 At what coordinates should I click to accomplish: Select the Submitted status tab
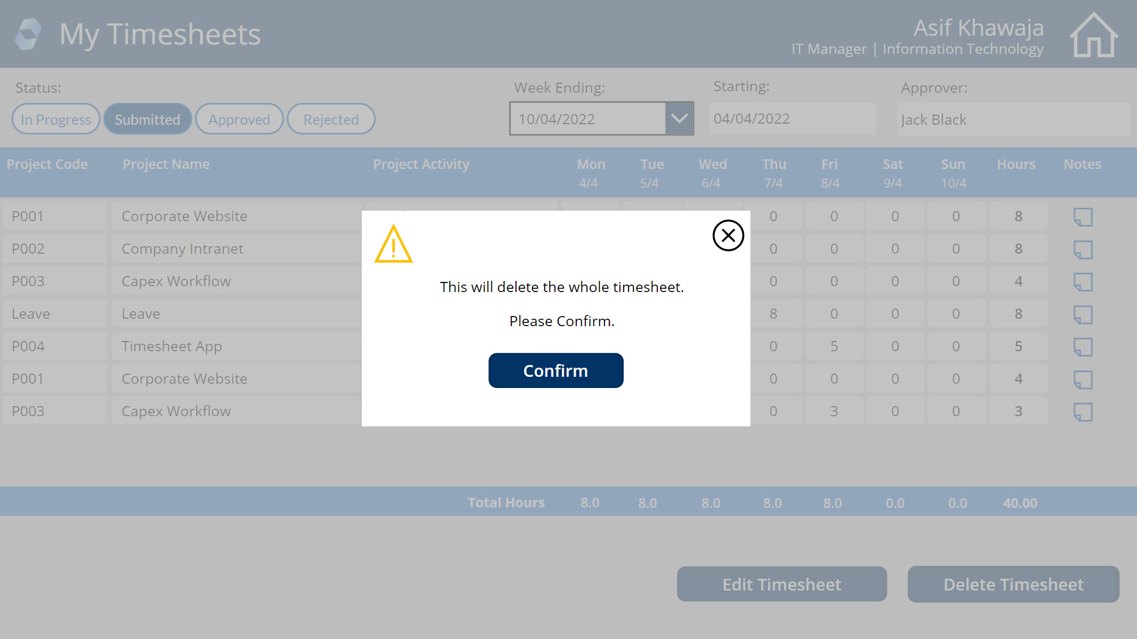tap(148, 119)
